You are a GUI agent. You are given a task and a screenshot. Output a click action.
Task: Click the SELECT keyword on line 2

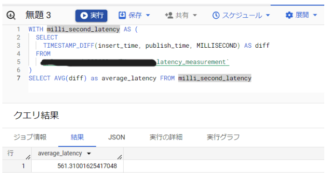(x=47, y=37)
